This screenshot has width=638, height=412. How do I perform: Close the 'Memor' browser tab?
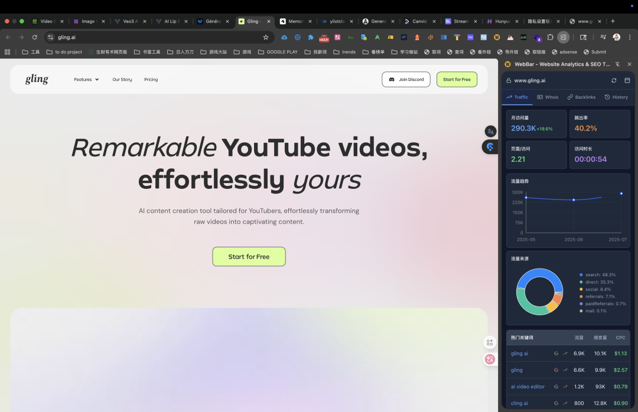click(310, 21)
